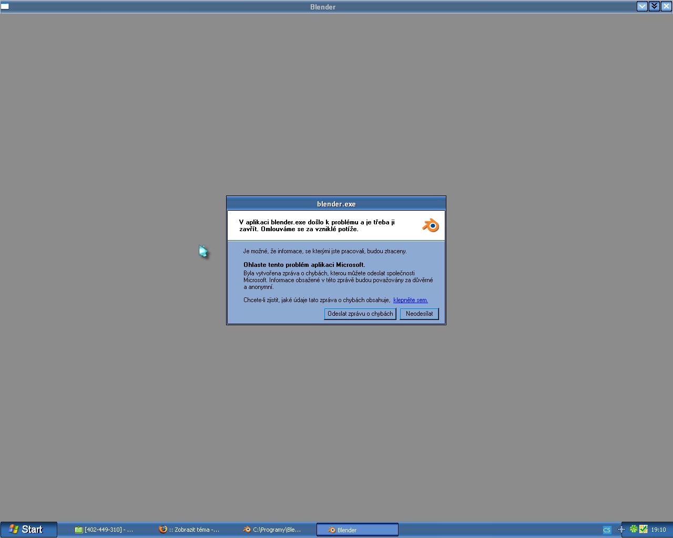Viewport: 673px width, 538px height.
Task: Open Blender window system menu icon
Action: click(5, 6)
